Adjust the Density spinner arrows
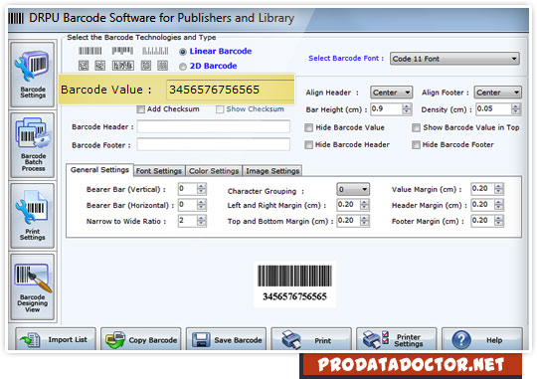The height and width of the screenshot is (379, 537). (515, 109)
